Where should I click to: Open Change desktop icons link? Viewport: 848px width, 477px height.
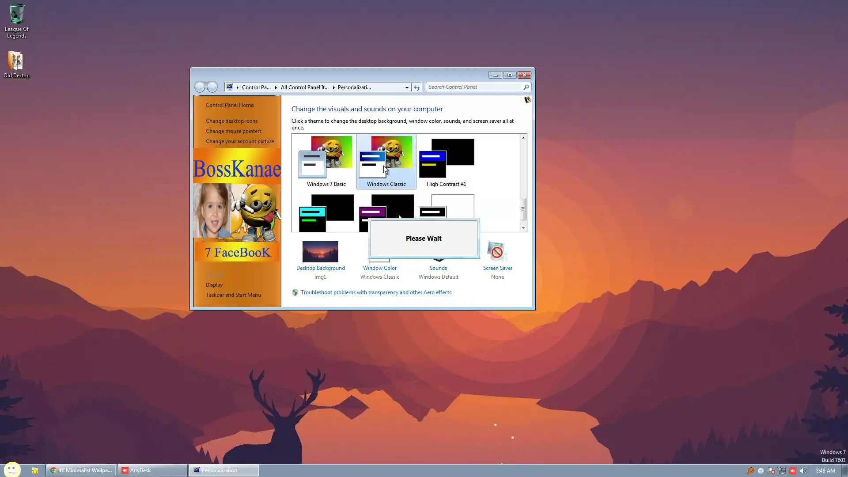click(231, 121)
